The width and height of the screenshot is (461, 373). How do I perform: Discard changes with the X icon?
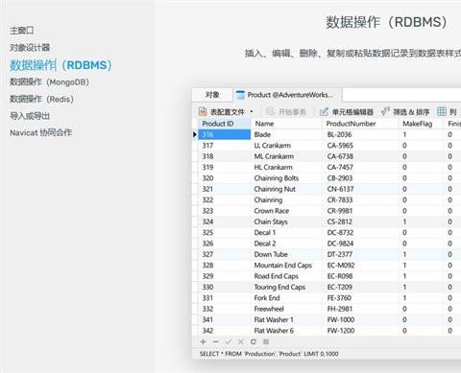(241, 341)
